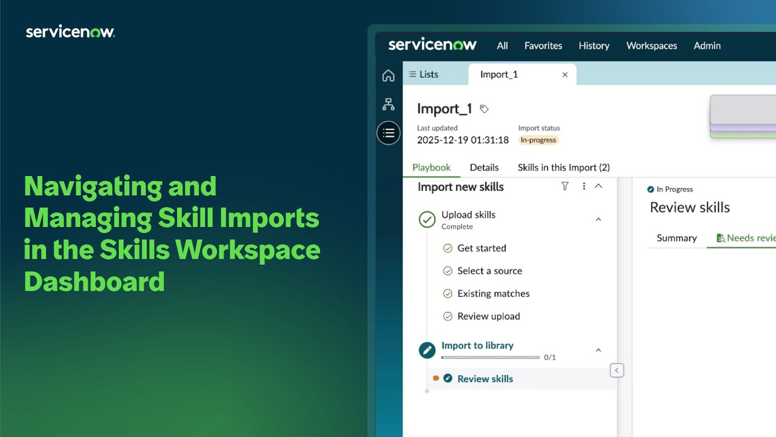Click the Import status label
The width and height of the screenshot is (776, 437).
(x=539, y=128)
